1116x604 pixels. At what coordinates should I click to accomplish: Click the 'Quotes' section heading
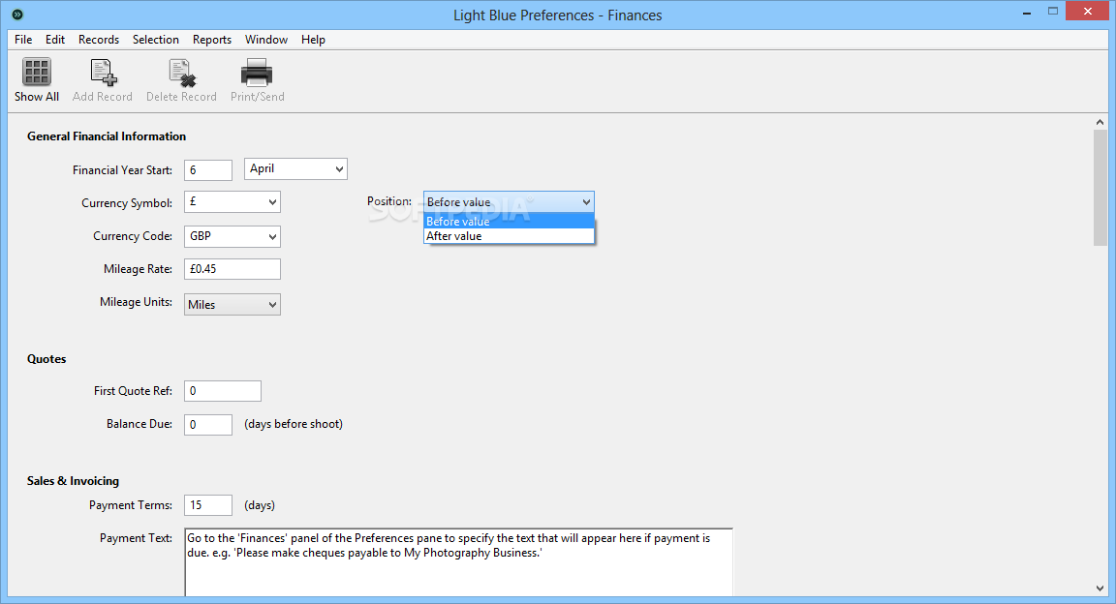[46, 359]
